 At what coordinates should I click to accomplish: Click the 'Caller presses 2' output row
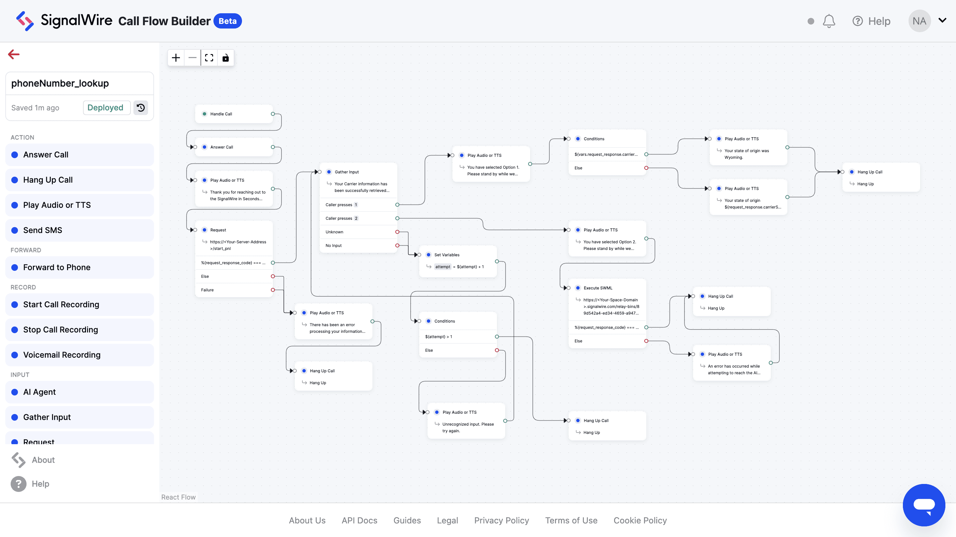tap(358, 218)
